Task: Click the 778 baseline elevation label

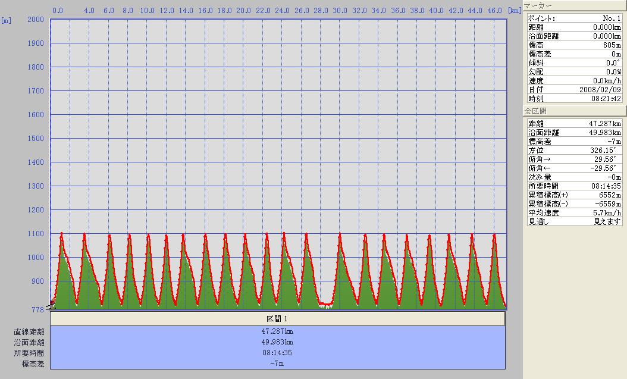Action: point(37,309)
